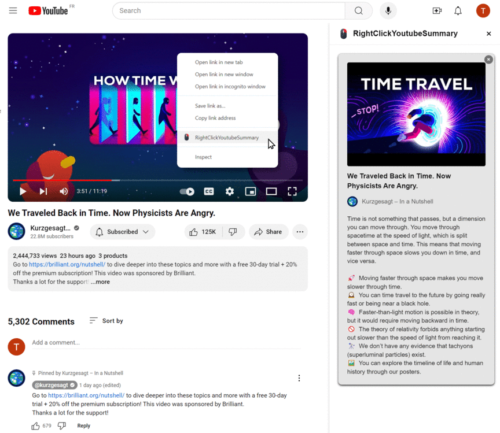Reply to the pinned comment
Viewport: 500px width, 433px height.
(x=83, y=426)
